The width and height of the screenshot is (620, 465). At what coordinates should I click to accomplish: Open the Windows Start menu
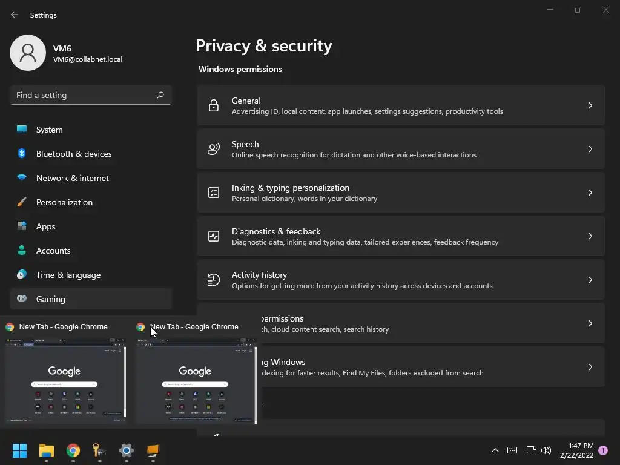pos(20,450)
